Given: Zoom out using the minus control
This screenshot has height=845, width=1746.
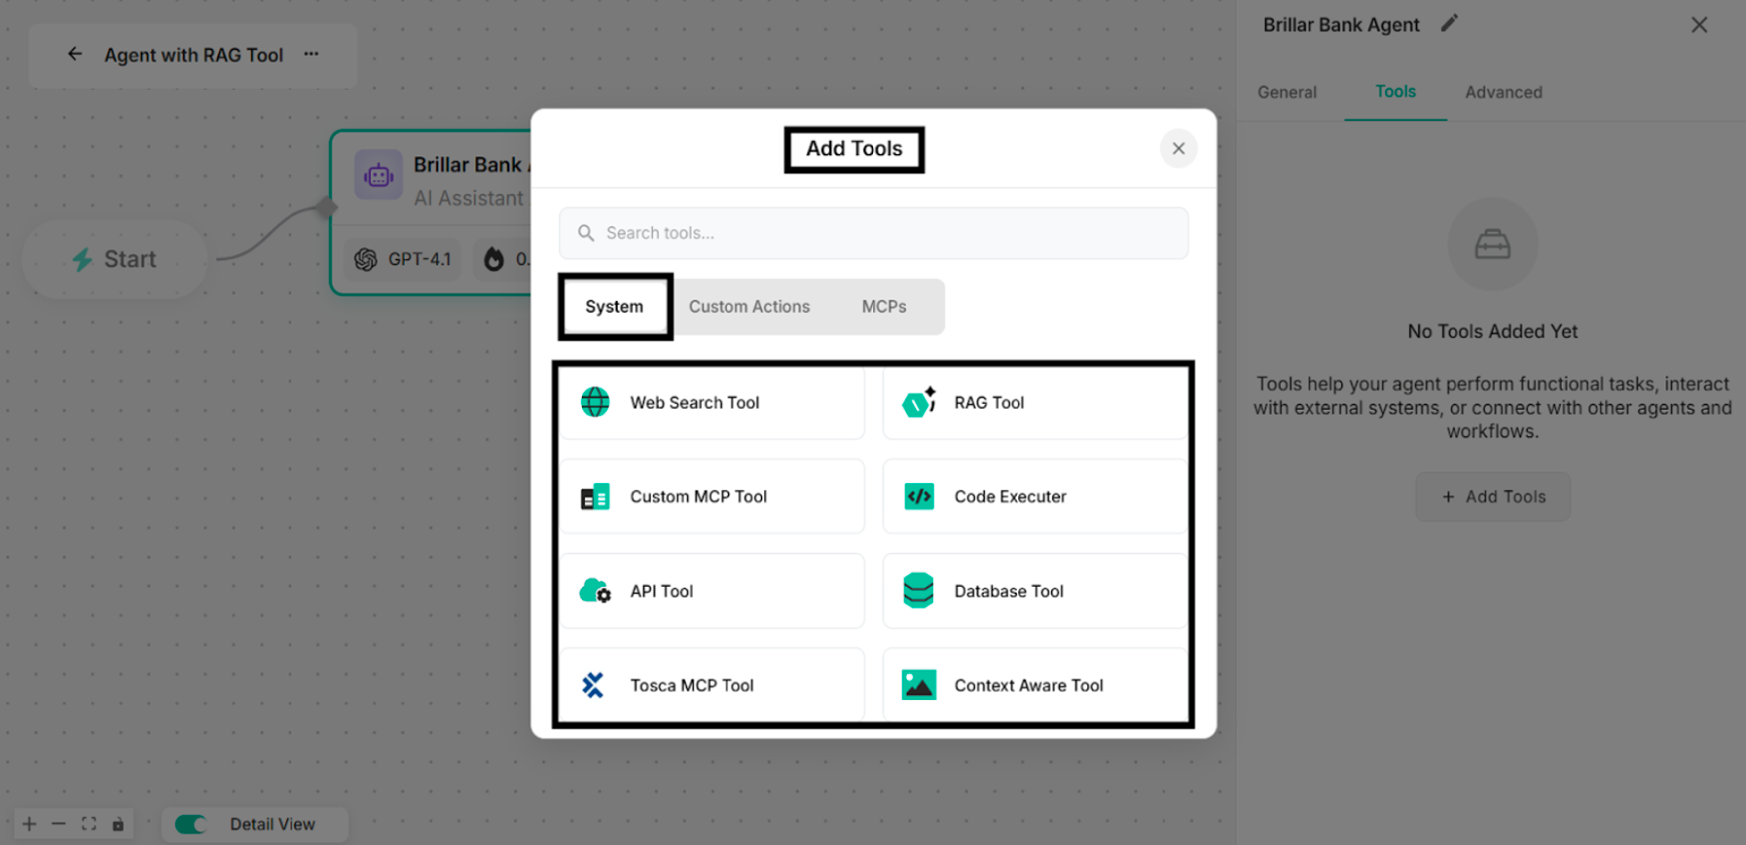Looking at the screenshot, I should tap(58, 824).
